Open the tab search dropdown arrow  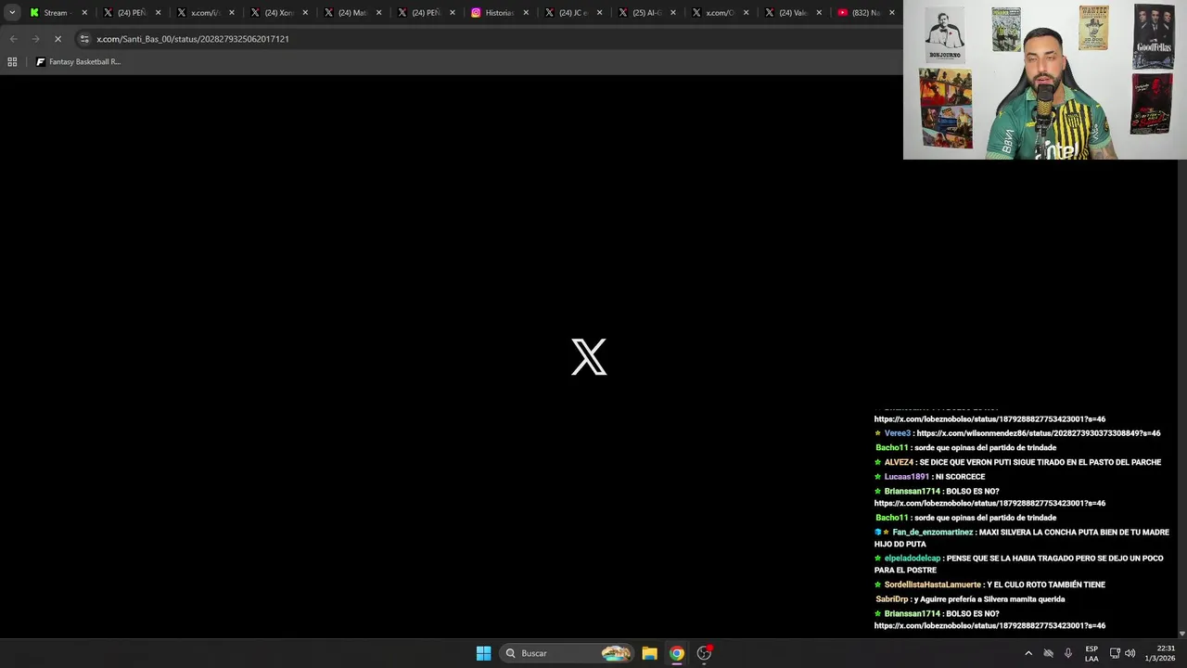tap(12, 13)
